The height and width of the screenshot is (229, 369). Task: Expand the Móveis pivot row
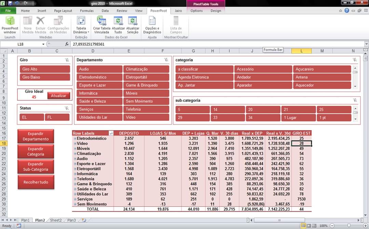pyautogui.click(x=75, y=148)
